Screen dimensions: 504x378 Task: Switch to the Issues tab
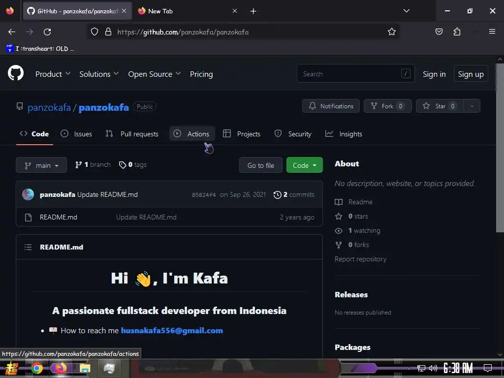click(x=76, y=134)
